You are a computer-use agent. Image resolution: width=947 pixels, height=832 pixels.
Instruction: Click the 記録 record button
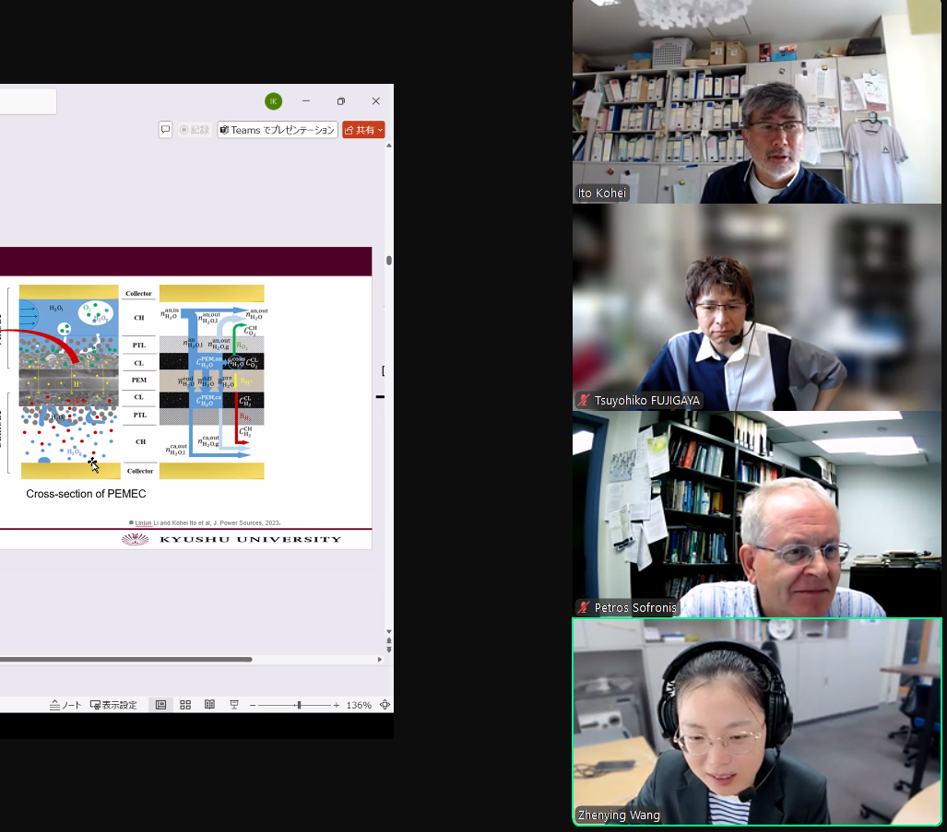click(x=195, y=130)
